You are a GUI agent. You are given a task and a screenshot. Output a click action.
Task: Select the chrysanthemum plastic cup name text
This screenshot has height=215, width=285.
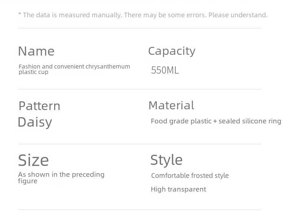point(74,69)
